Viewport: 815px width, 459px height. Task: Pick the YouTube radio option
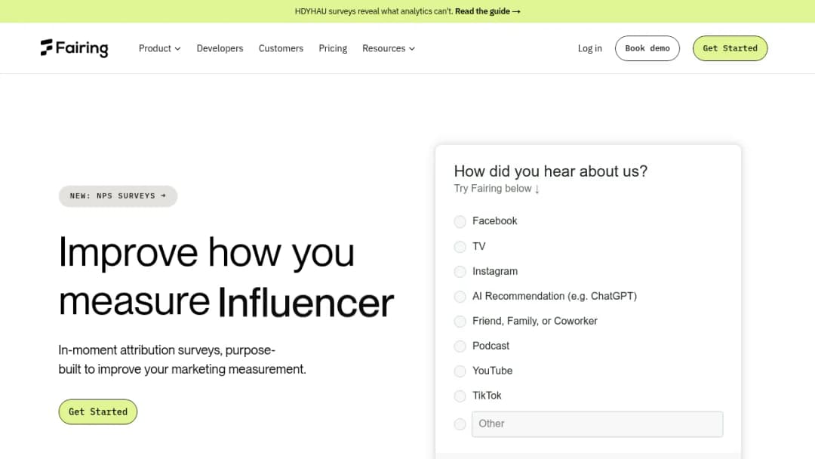point(460,371)
